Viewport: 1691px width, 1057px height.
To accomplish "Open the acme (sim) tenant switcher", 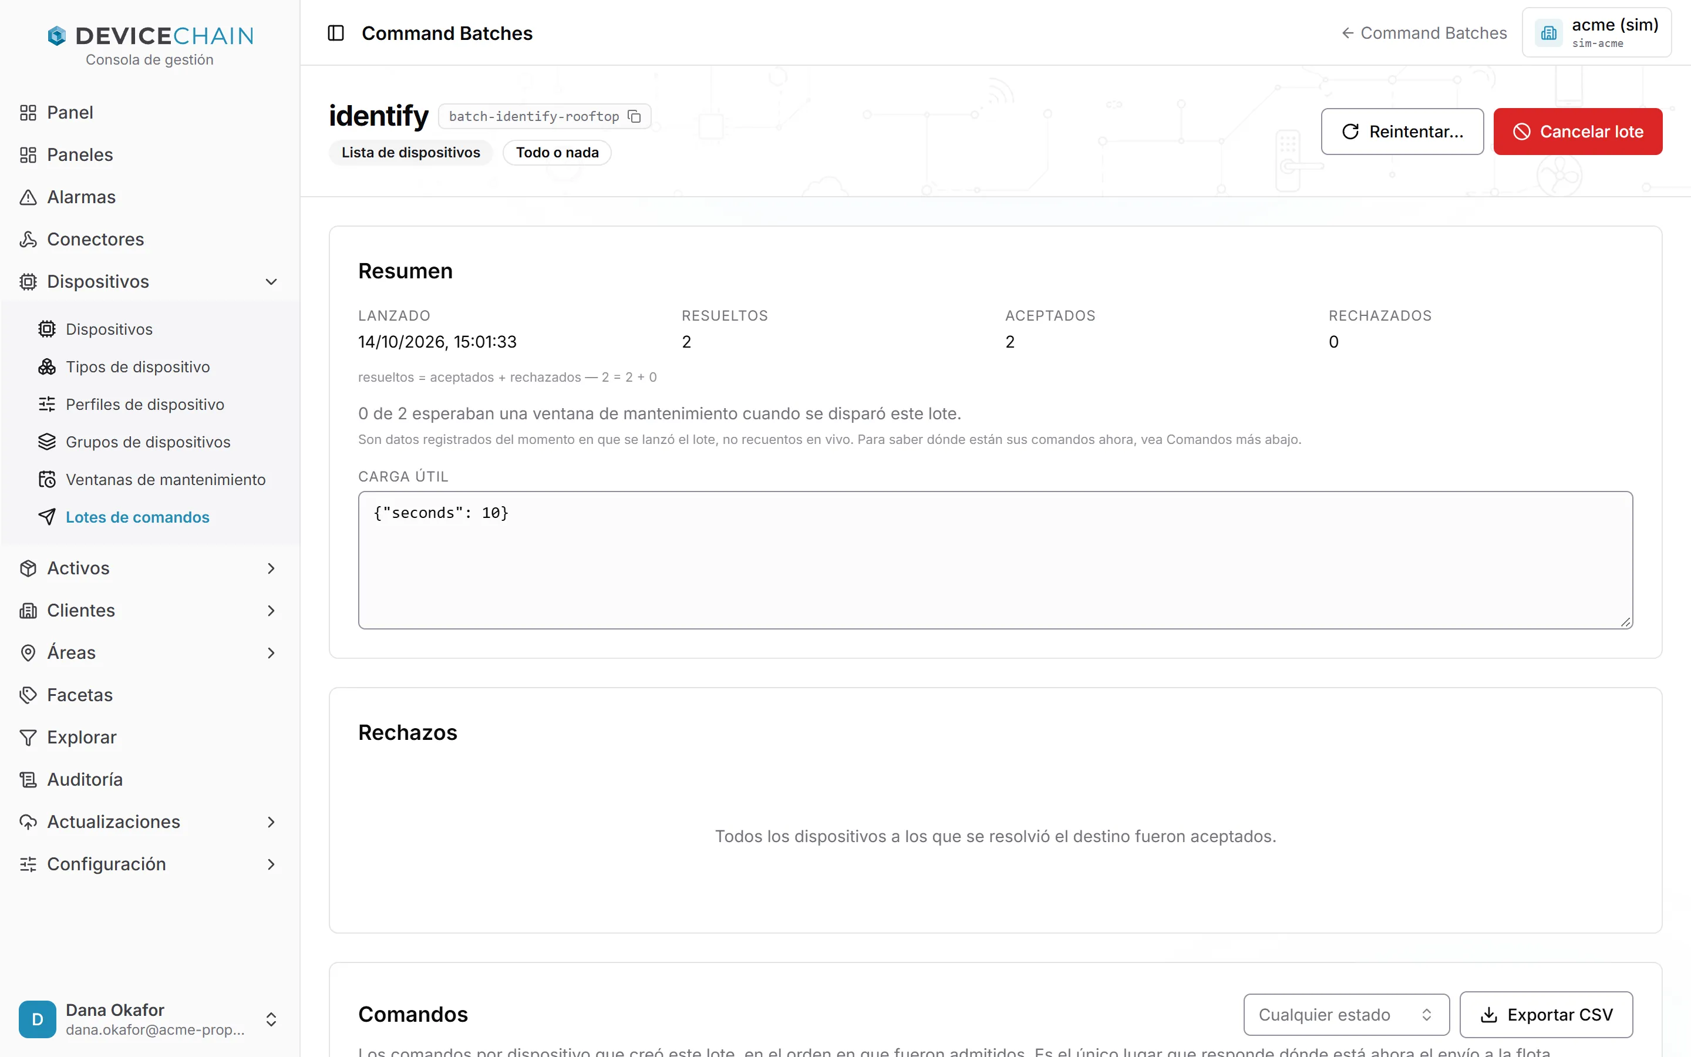I will [x=1596, y=33].
